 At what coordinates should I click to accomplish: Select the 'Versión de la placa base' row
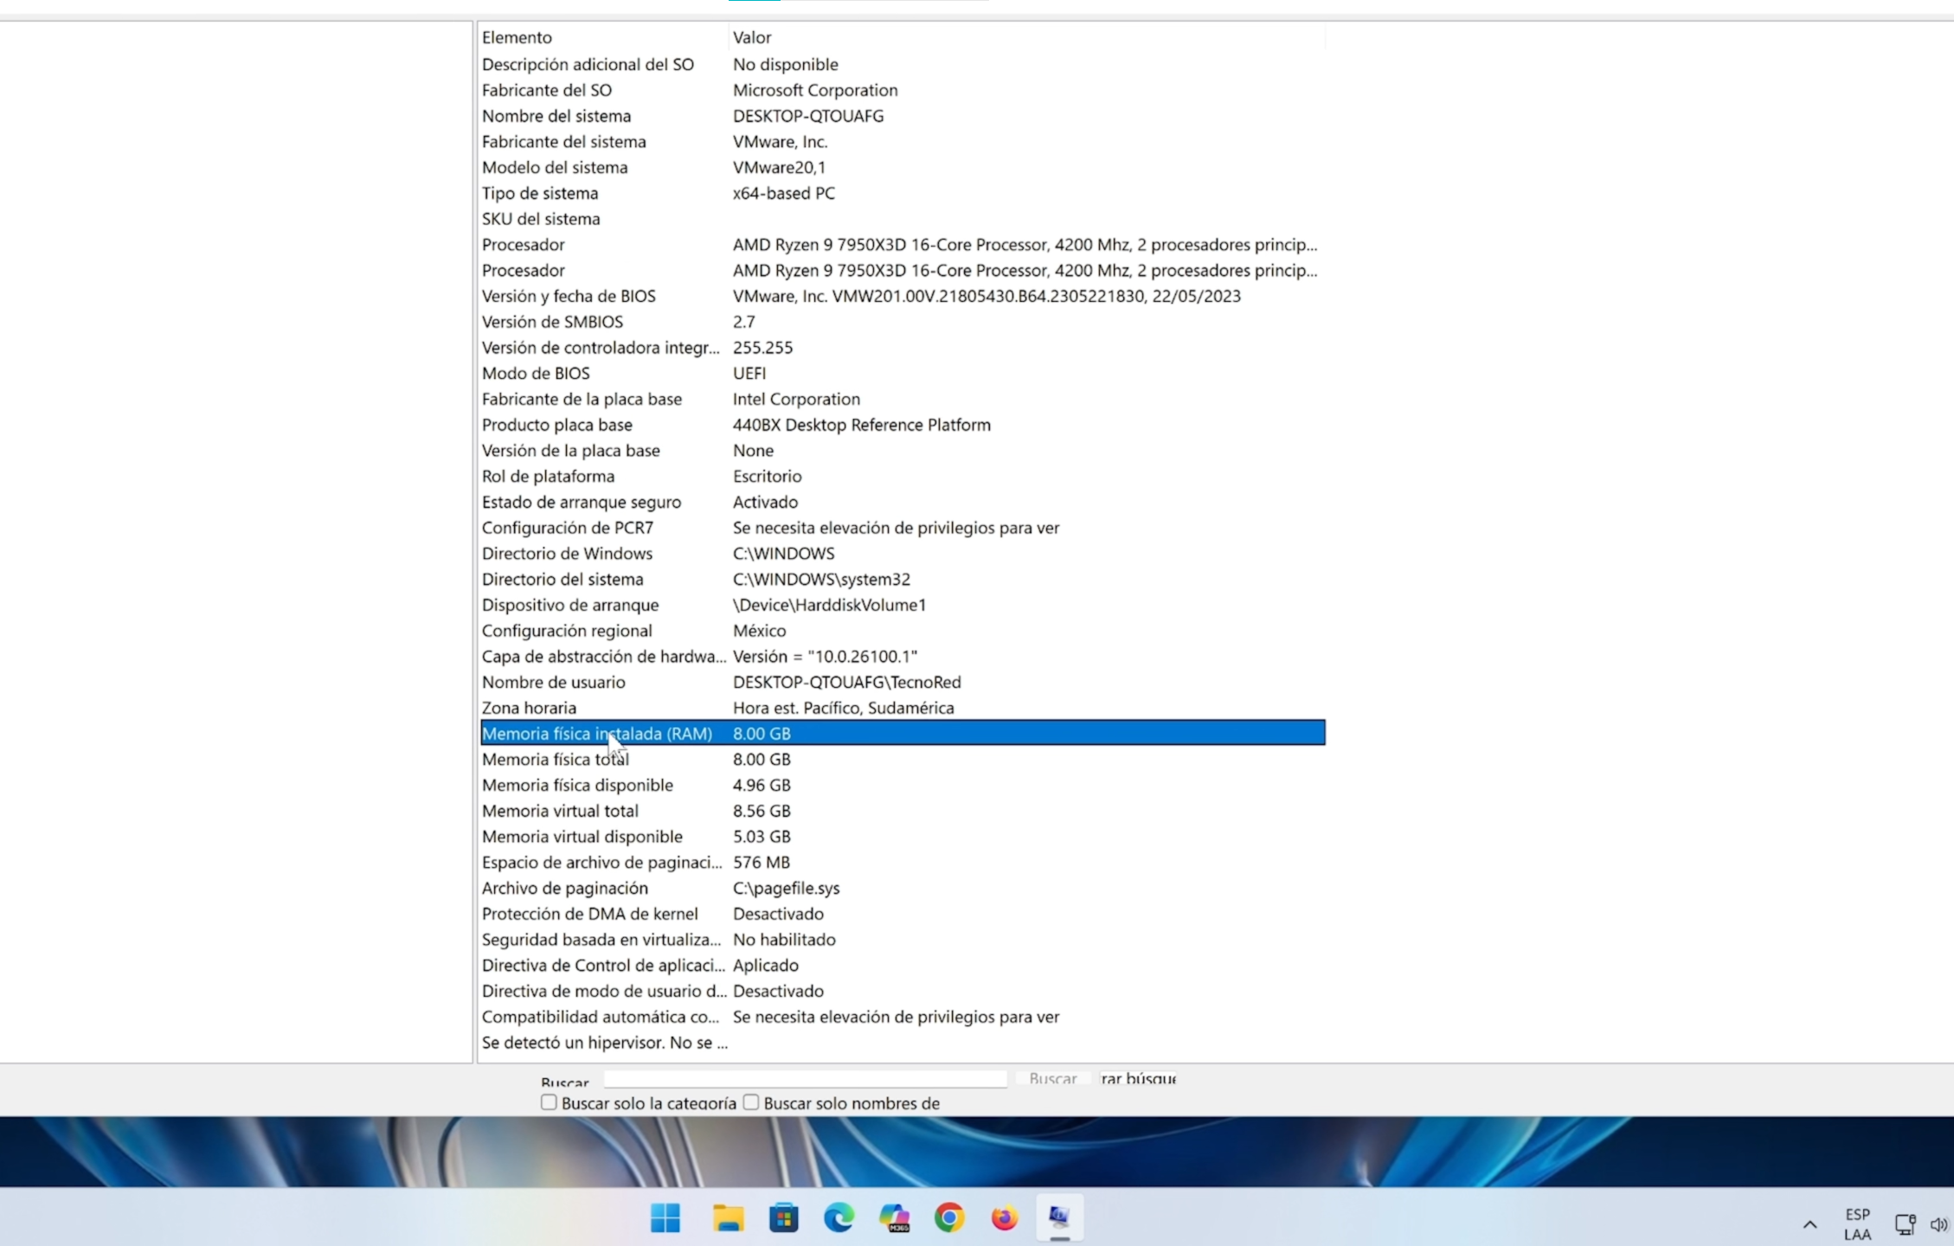[903, 450]
